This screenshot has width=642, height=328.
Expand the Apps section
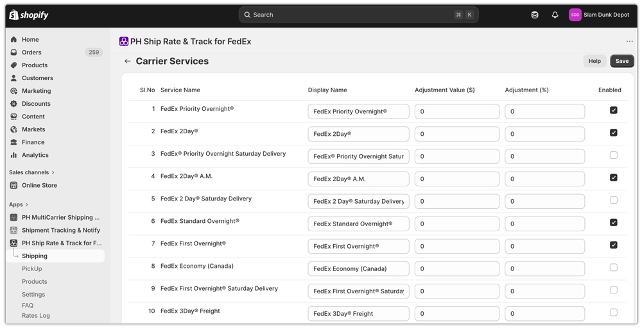coord(19,204)
